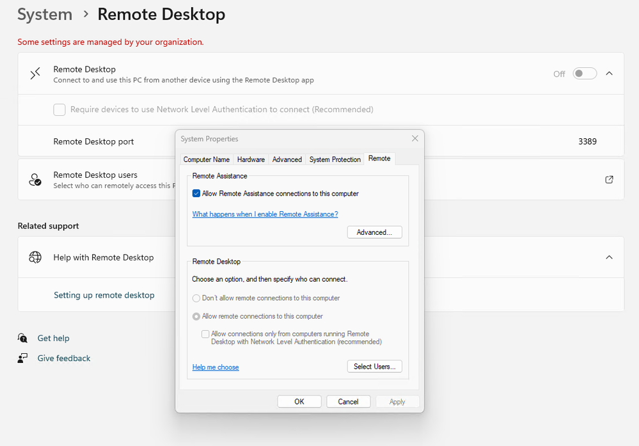Click the Give feedback icon
Image resolution: width=639 pixels, height=446 pixels.
[22, 358]
